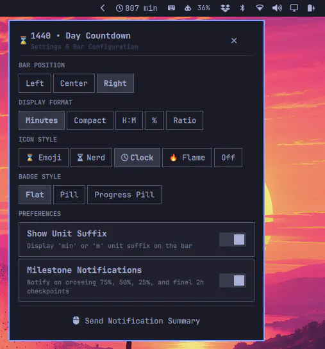325x349 pixels.
Task: Set bar position to Center
Action: click(x=74, y=83)
